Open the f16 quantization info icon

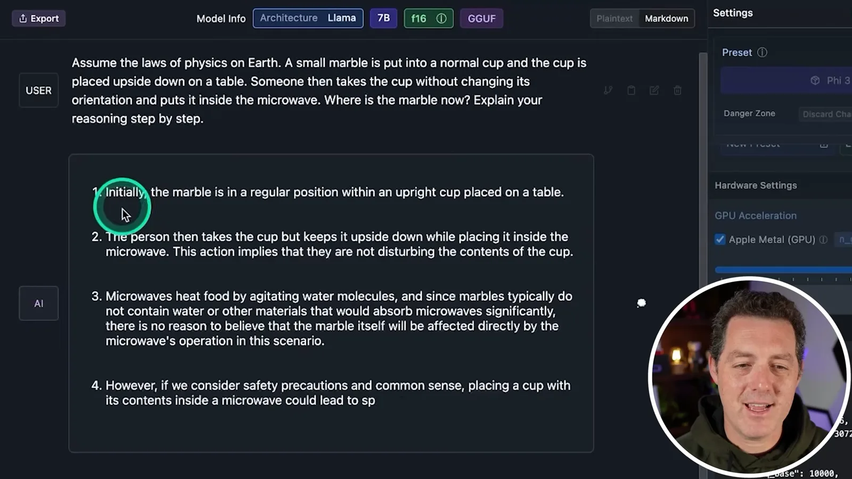441,18
